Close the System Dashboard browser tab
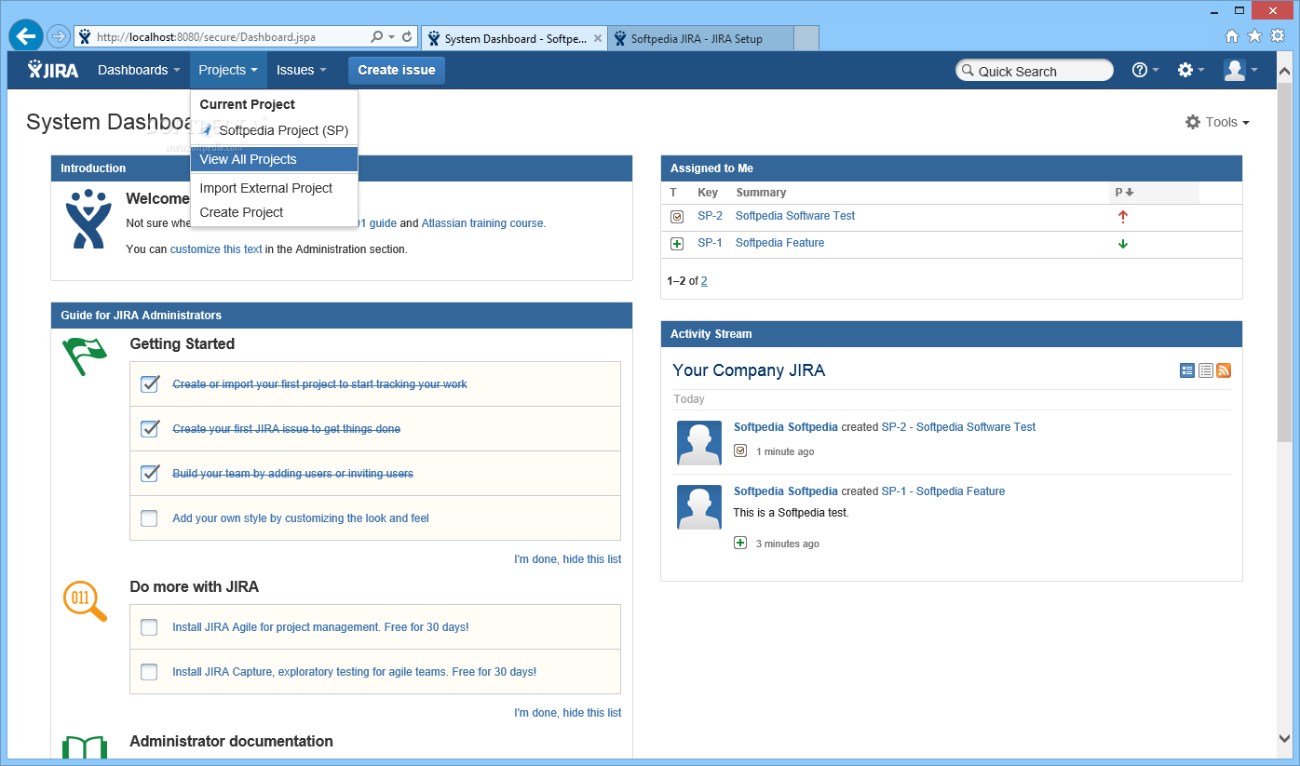Viewport: 1300px width, 766px height. coord(597,39)
